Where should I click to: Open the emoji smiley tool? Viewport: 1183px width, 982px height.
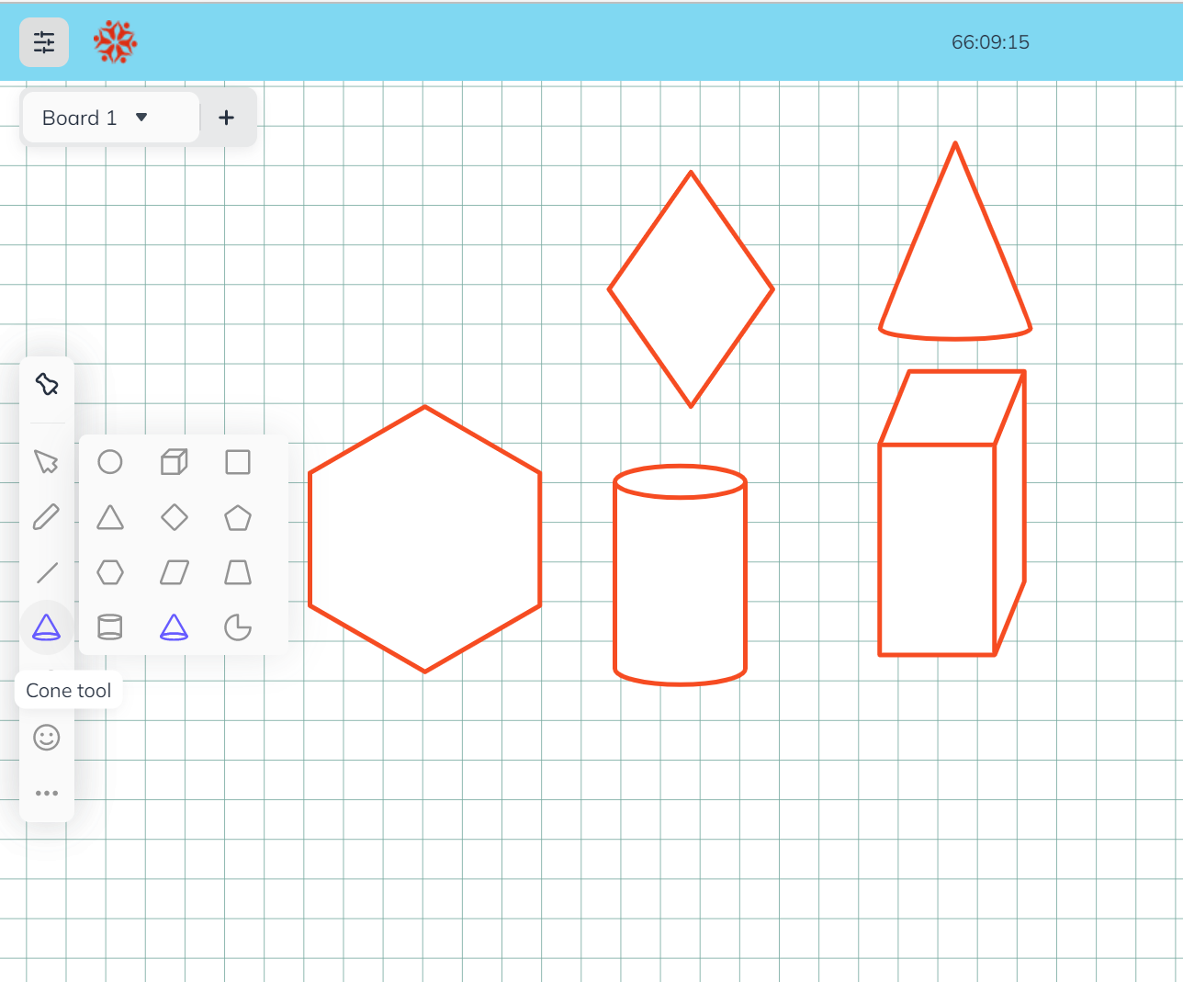click(x=47, y=737)
